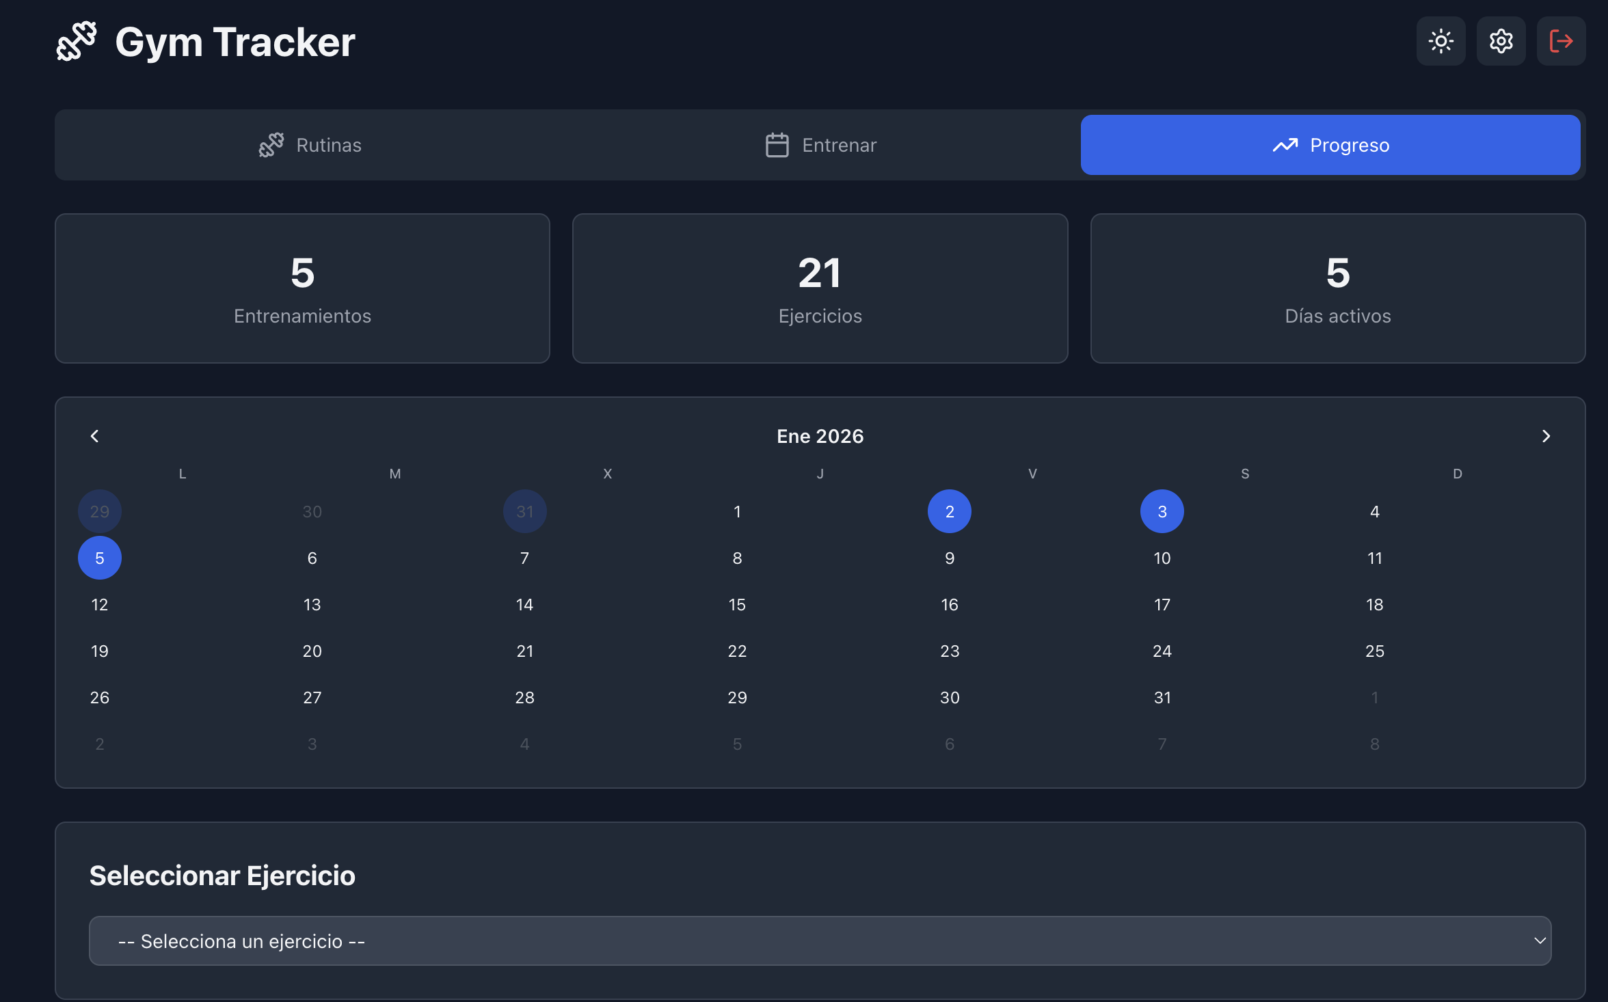Click the red logout icon
The width and height of the screenshot is (1608, 1002).
click(1562, 41)
